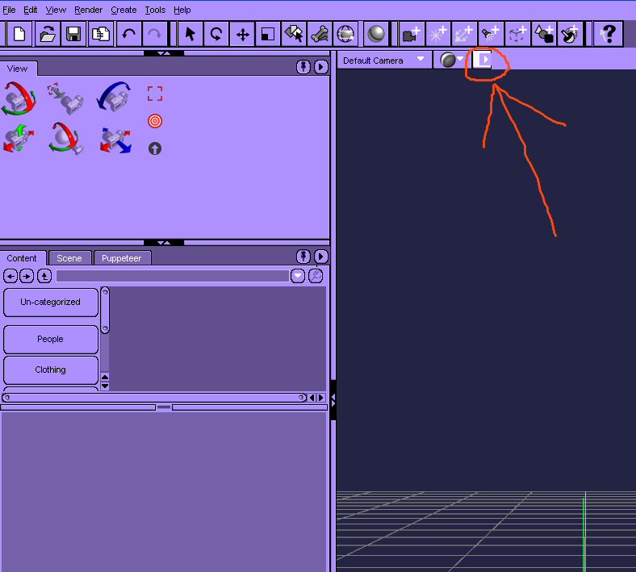The width and height of the screenshot is (636, 572).
Task: Activate the Translate four-arrow move tool
Action: coord(242,34)
